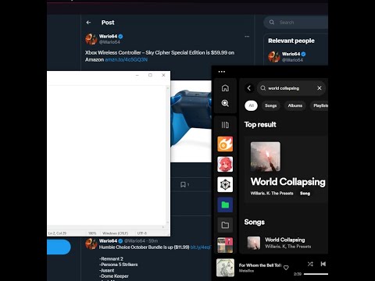Select the Albums filter chip
Image resolution: width=375 pixels, height=281 pixels.
click(x=295, y=105)
